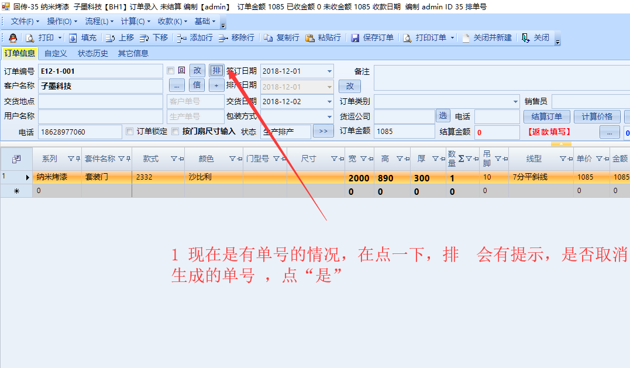Click the 结算订单 button
630x368 pixels.
tap(546, 116)
